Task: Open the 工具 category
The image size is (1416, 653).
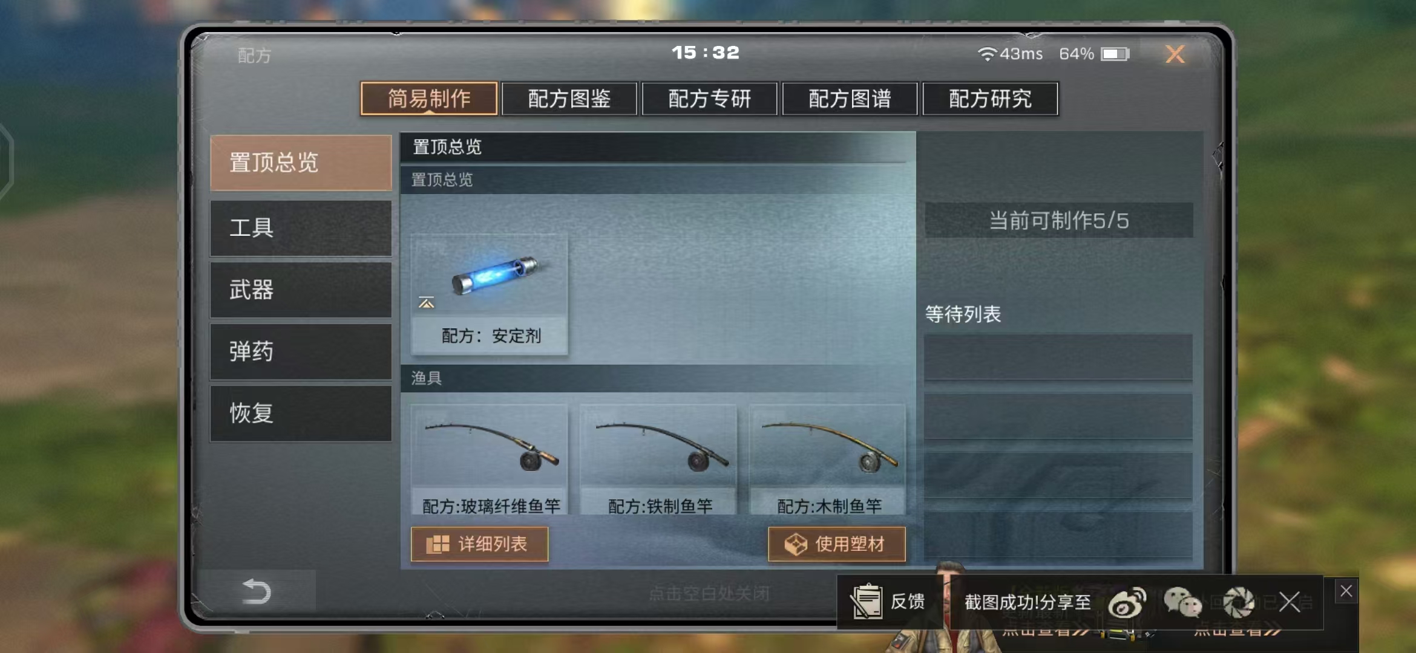Action: pos(301,228)
